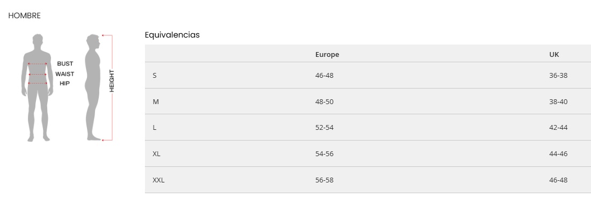The width and height of the screenshot is (591, 198).
Task: Click UK size 44-46 cell
Action: tap(559, 154)
